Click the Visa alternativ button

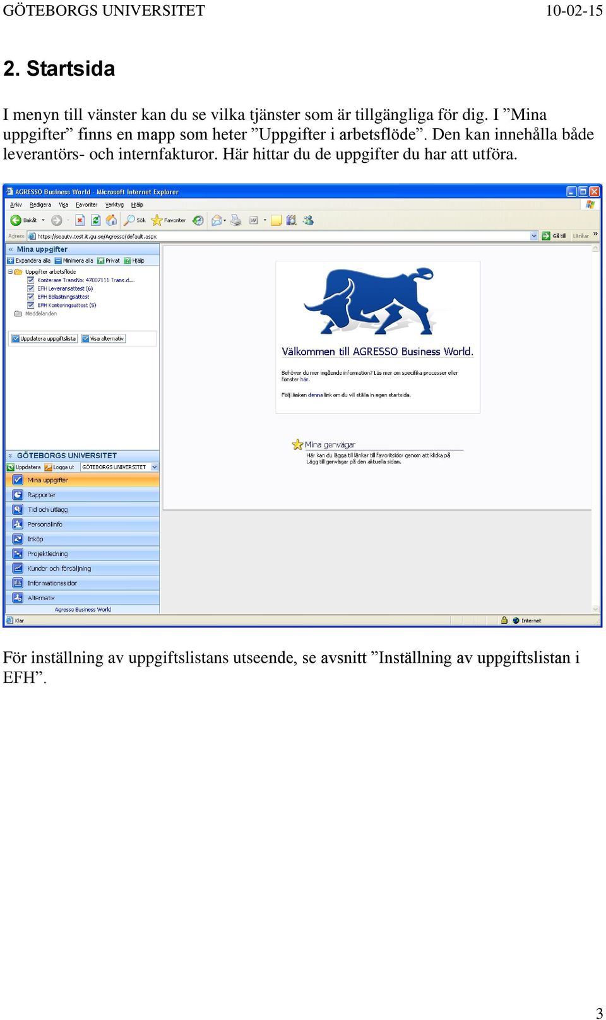104,339
